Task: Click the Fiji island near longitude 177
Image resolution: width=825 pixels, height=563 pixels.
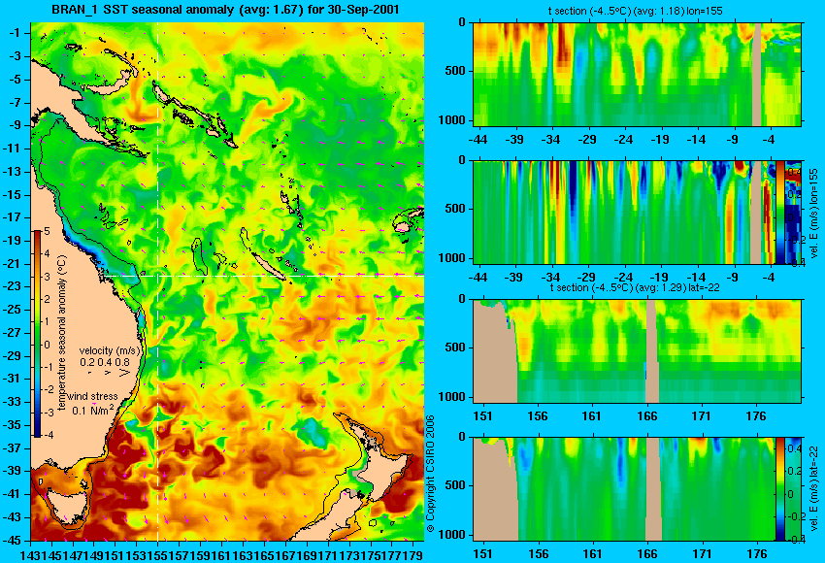Action: [x=404, y=227]
